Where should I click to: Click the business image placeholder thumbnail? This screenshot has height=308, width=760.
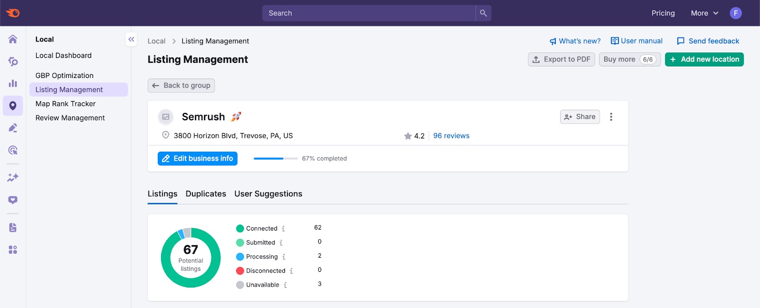(166, 117)
